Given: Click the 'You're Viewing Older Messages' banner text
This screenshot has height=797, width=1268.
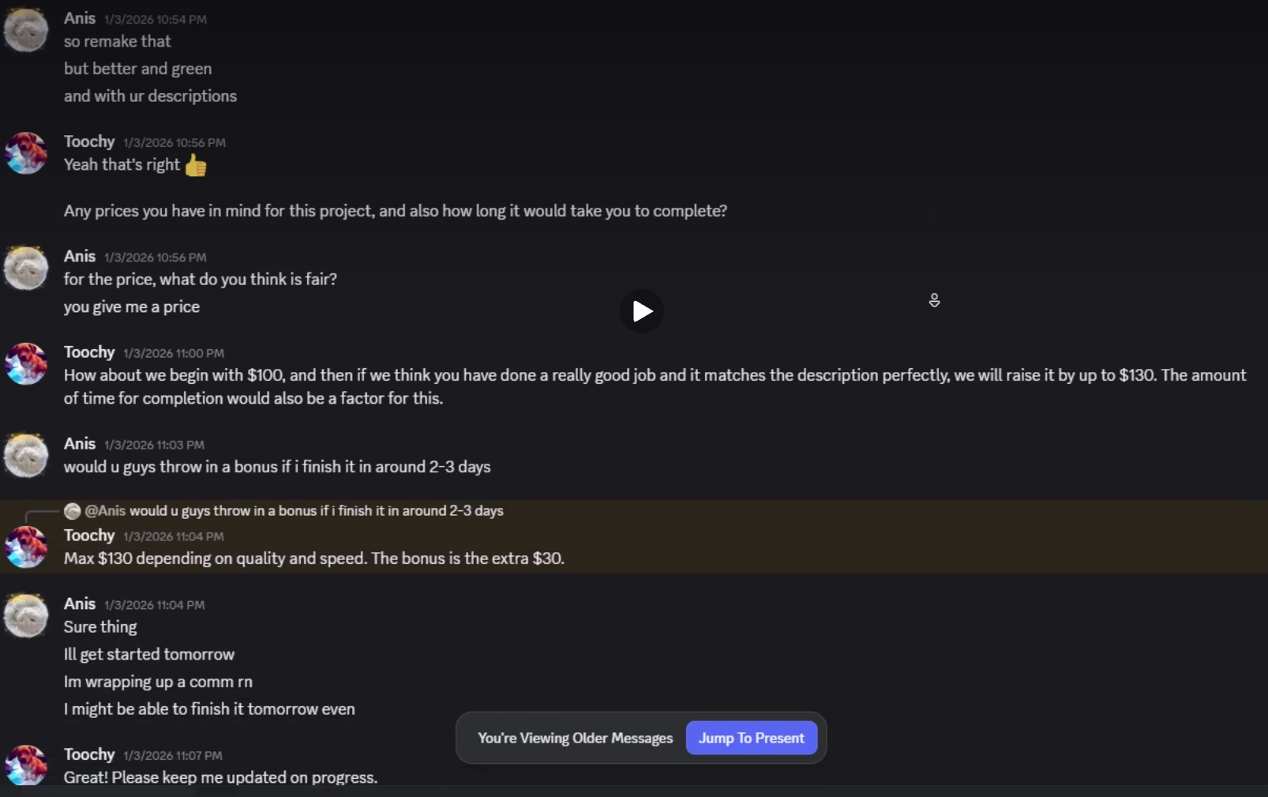Looking at the screenshot, I should tap(575, 738).
